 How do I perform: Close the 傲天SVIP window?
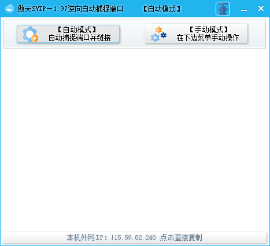pyautogui.click(x=261, y=9)
